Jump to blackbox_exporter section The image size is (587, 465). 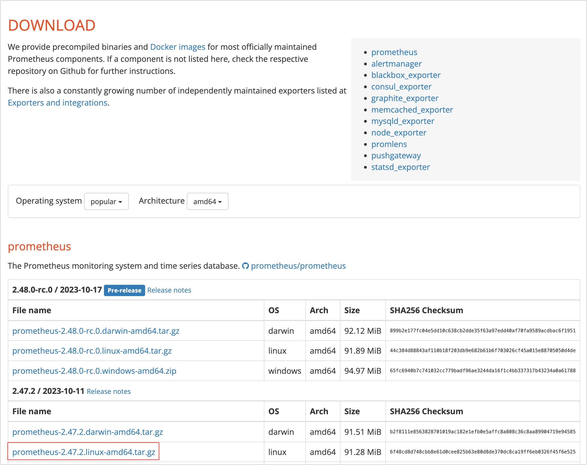coord(406,75)
